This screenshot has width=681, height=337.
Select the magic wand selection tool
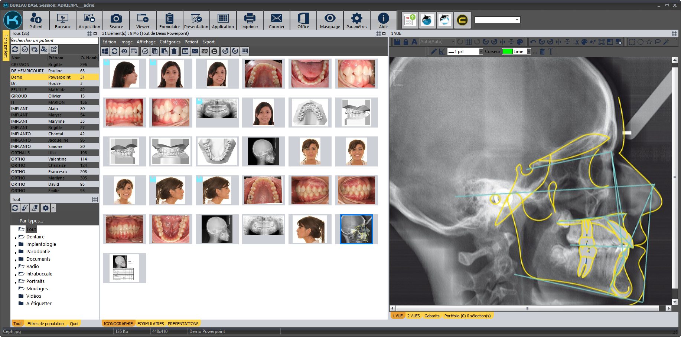pyautogui.click(x=666, y=42)
